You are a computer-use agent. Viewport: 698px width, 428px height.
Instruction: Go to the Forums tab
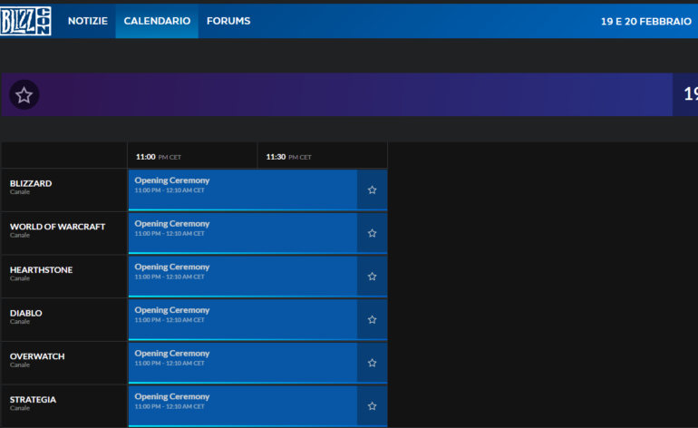[228, 21]
